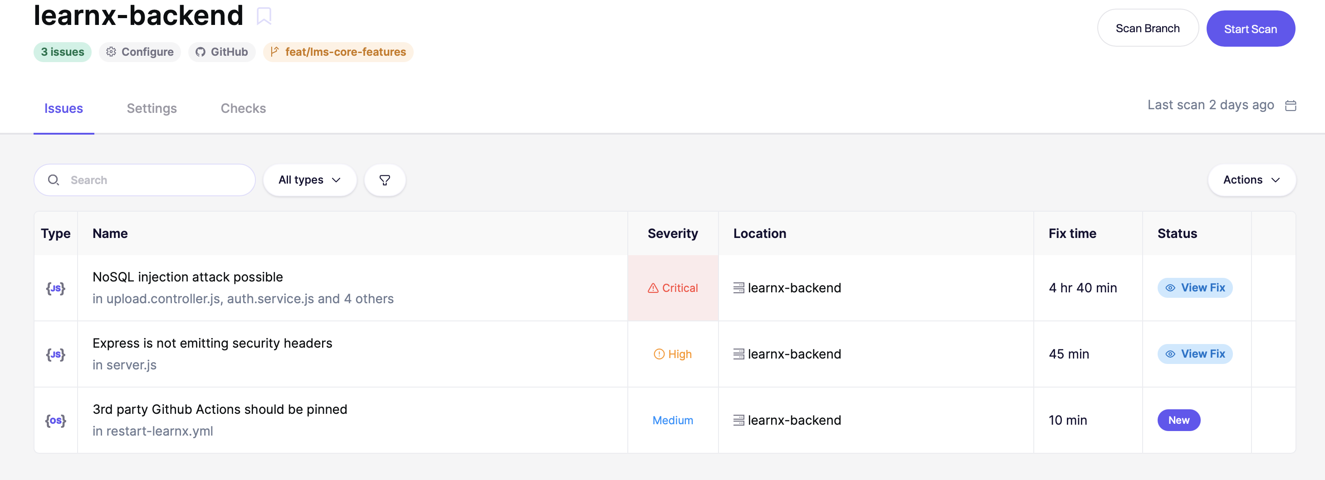Click the Scan Branch button

coord(1147,28)
